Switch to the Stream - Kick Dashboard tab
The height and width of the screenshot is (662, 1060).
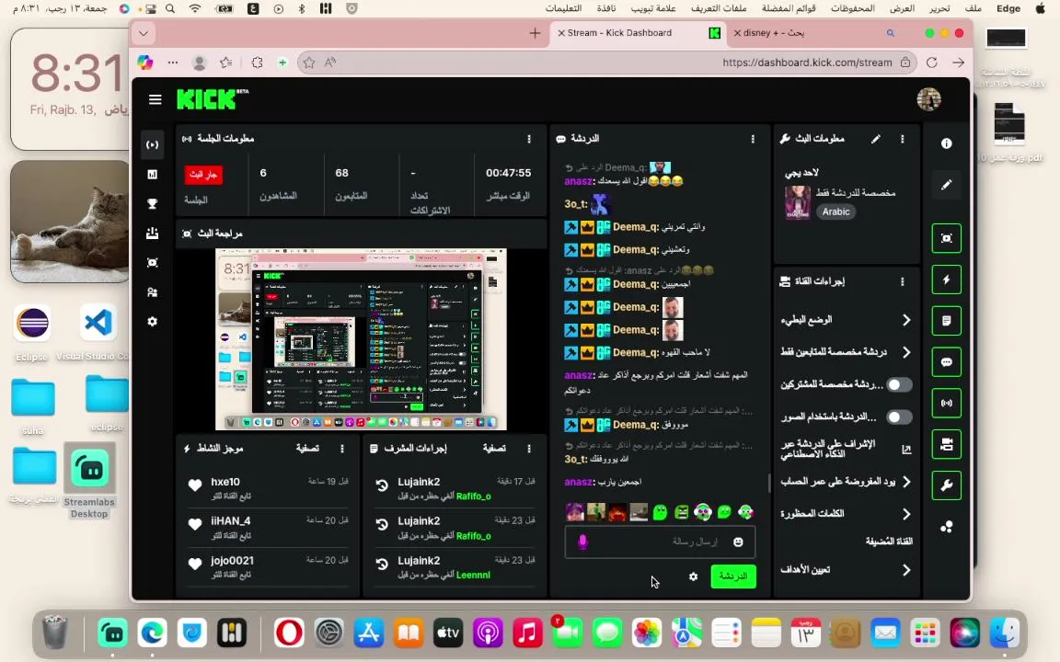639,33
